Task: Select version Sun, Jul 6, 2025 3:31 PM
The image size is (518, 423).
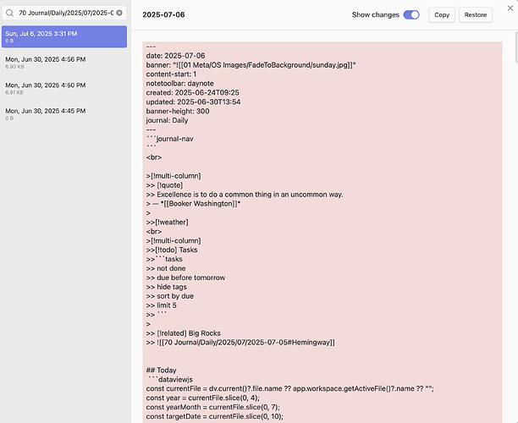Action: (x=64, y=36)
